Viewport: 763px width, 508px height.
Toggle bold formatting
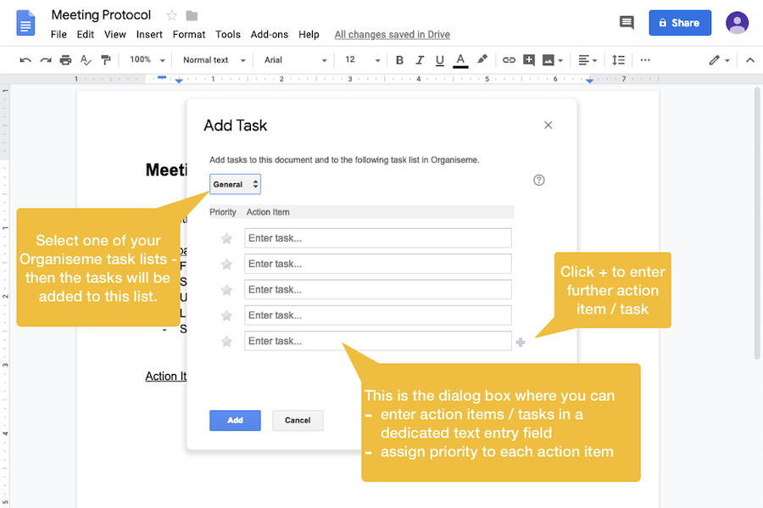[399, 59]
